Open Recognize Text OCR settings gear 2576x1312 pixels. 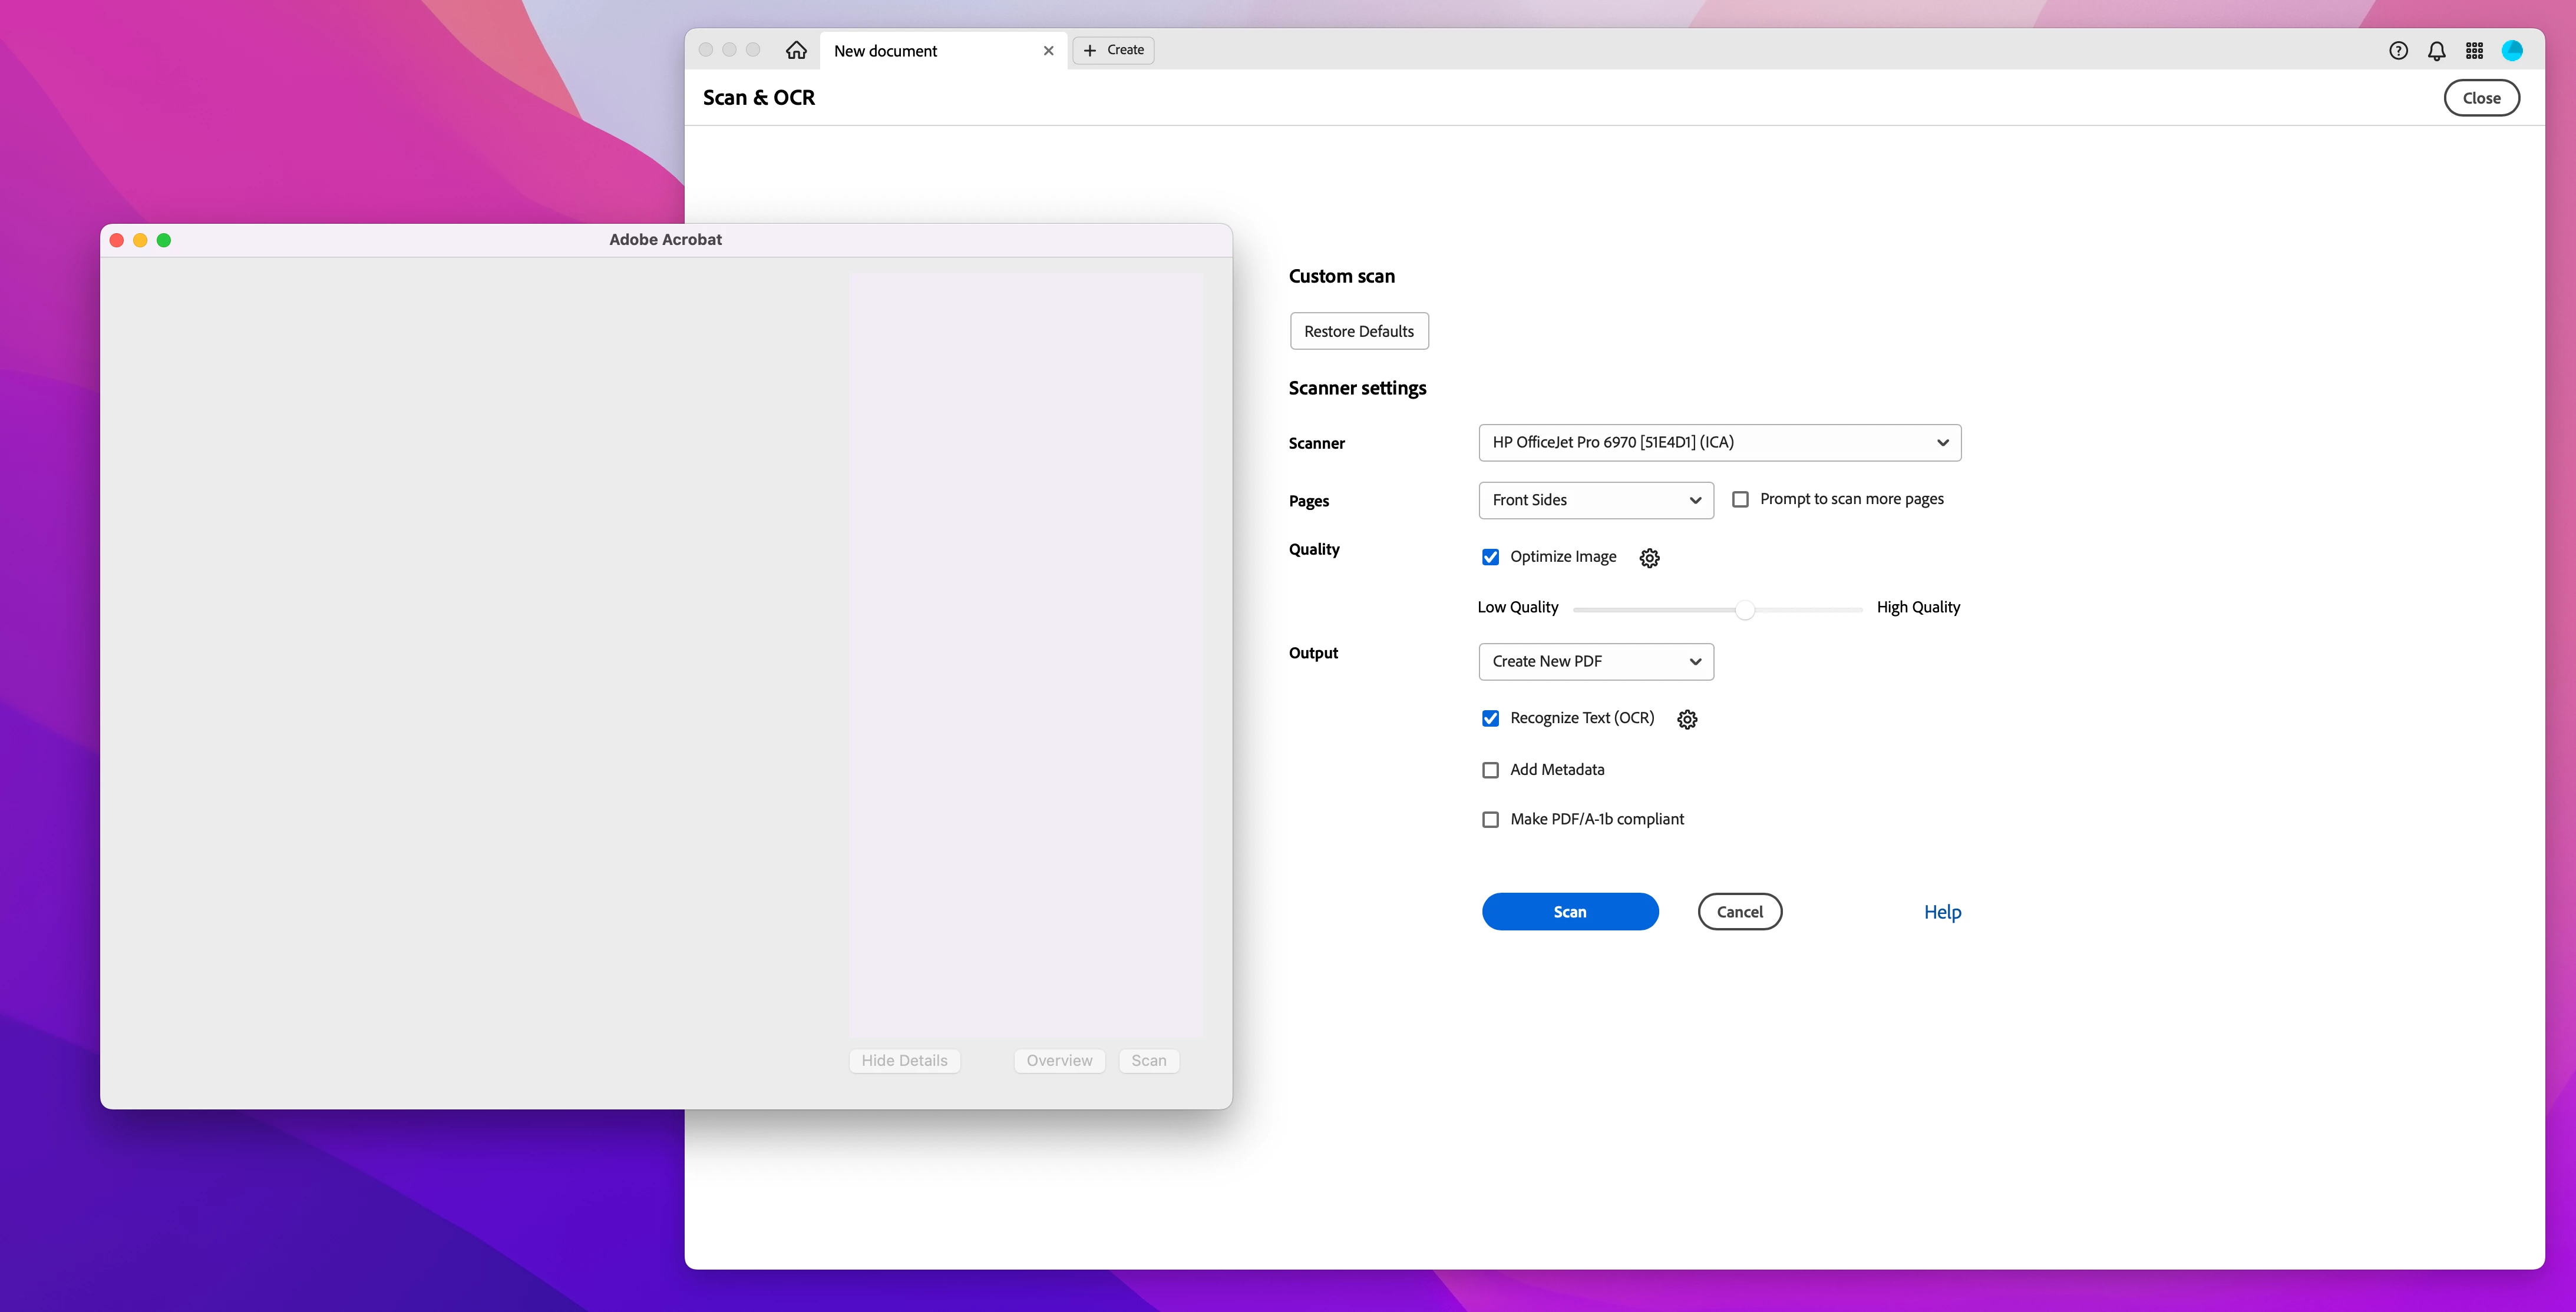1687,720
